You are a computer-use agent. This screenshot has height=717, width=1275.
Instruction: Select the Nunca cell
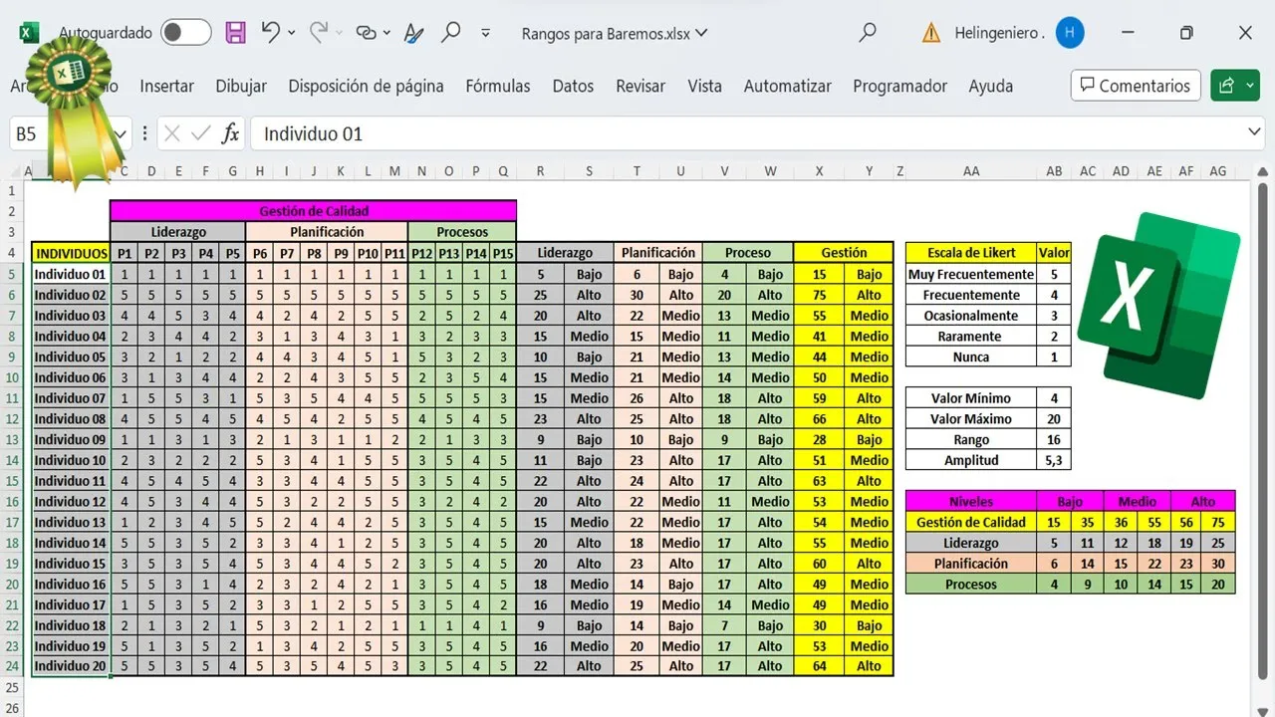pos(971,357)
